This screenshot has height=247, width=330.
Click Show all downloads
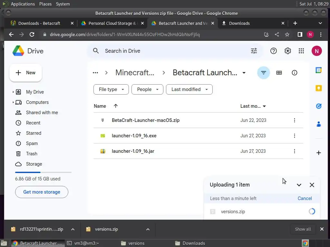click(303, 229)
